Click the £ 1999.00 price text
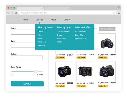Image resolution: width=127 pixels, height=97 pixels. tap(91, 83)
